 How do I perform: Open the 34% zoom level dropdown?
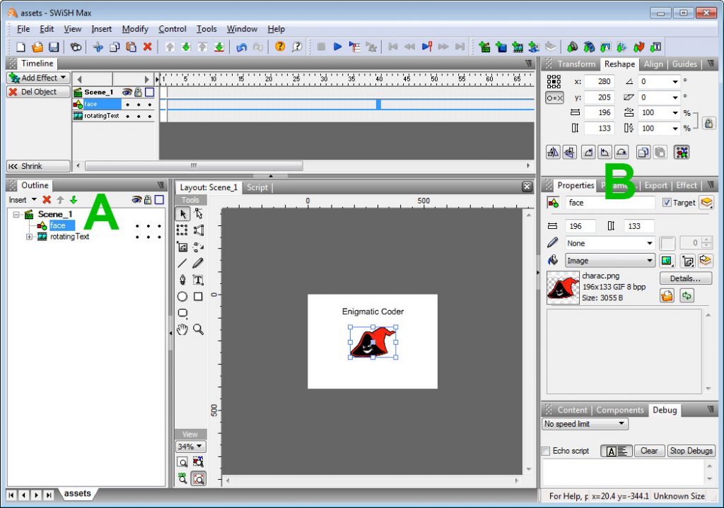(190, 447)
